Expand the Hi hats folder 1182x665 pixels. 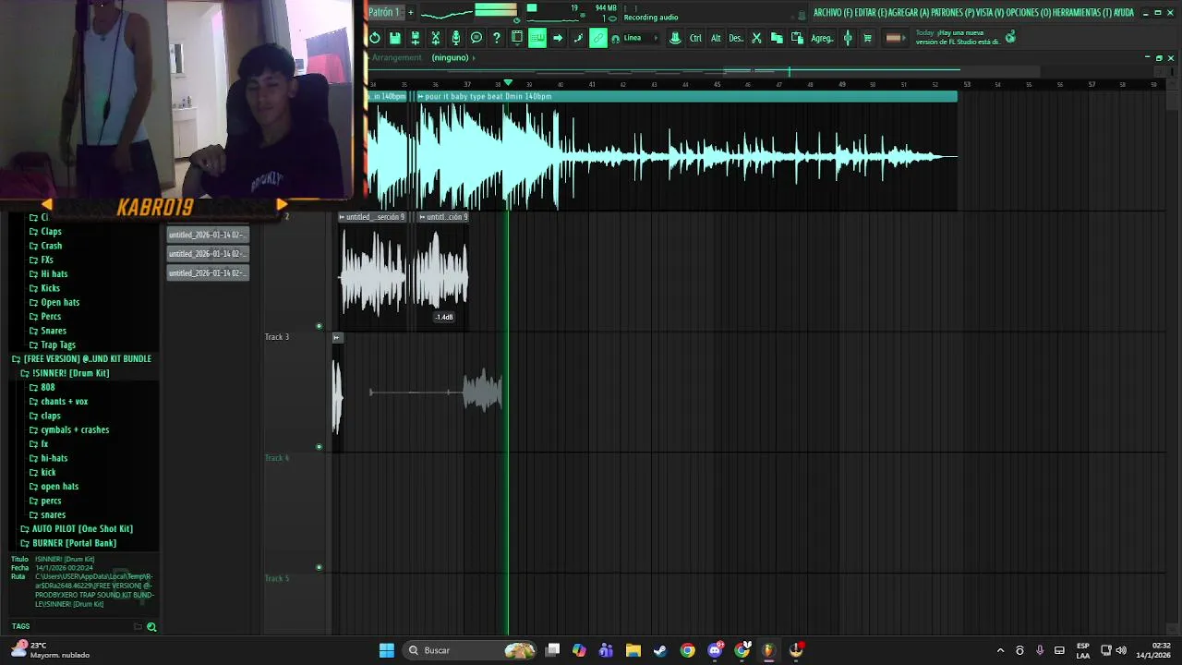54,274
